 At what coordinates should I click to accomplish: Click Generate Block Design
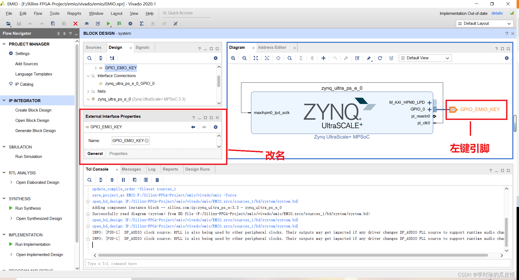click(x=36, y=131)
